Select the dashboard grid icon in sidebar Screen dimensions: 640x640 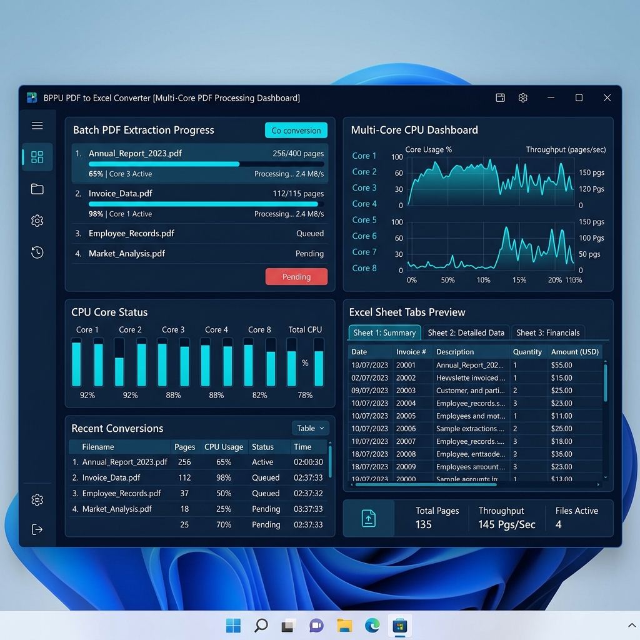(x=37, y=157)
